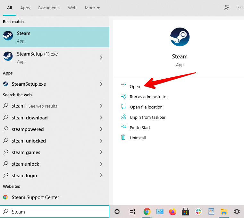Click the search box containing 'Steam'
The width and height of the screenshot is (244, 218).
55,212
